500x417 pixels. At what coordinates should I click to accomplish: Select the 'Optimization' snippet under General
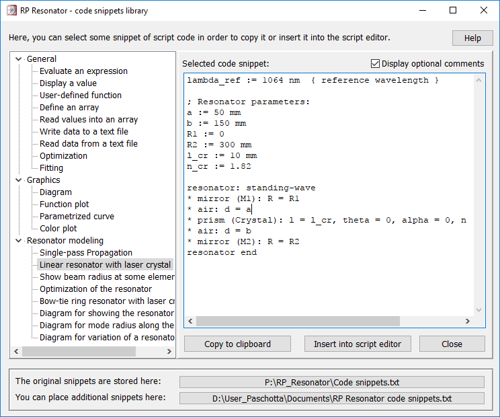pos(63,156)
